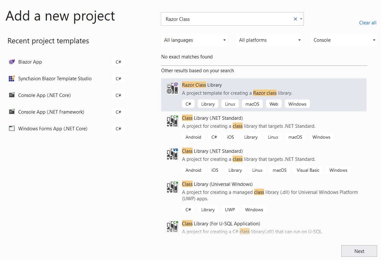
Task: Click the Class Library (For U-SQL Application) icon
Action: [x=172, y=227]
